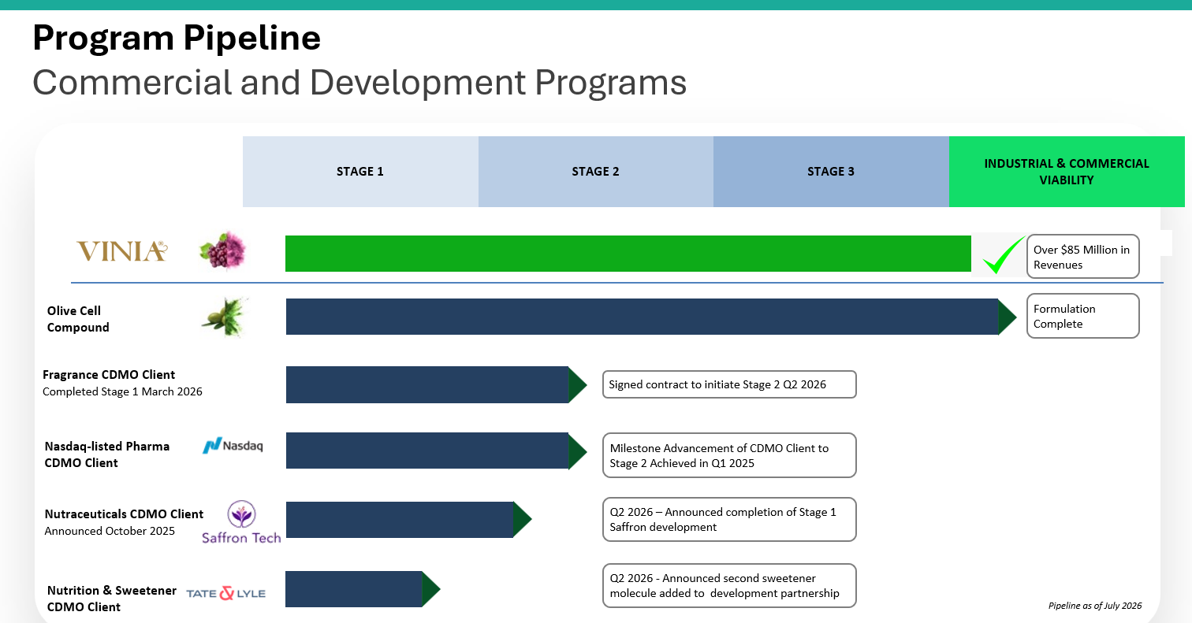The width and height of the screenshot is (1192, 623).
Task: Click the 'Olive Cell Compound' label
Action: (78, 319)
